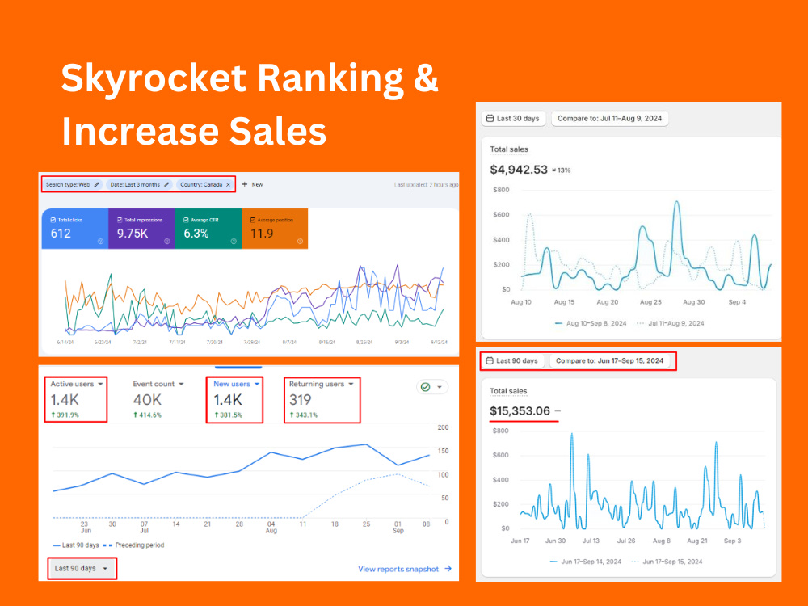Click the help icon on the Total impressions card
Viewport: 808px width, 606px height.
(167, 241)
